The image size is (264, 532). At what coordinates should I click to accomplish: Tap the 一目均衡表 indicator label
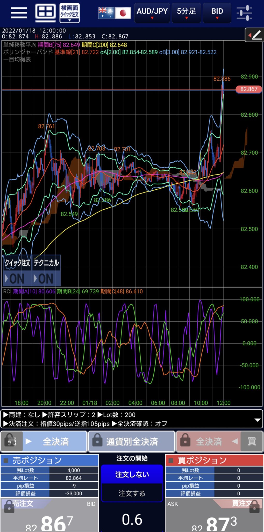point(17,59)
